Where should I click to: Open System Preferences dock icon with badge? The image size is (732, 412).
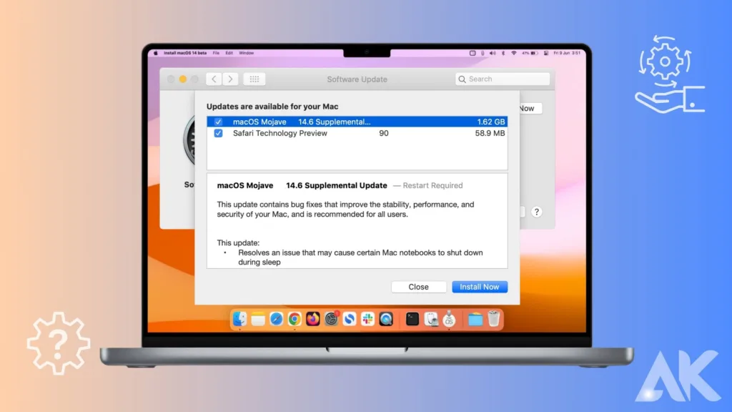332,319
